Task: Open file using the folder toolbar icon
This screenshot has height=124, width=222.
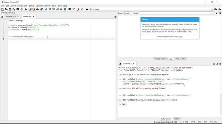Action: tap(6, 9)
